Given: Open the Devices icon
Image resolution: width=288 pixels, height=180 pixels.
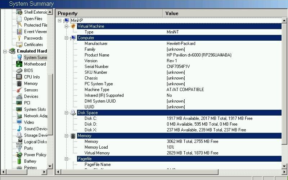Looking at the screenshot, I should point(19,96).
